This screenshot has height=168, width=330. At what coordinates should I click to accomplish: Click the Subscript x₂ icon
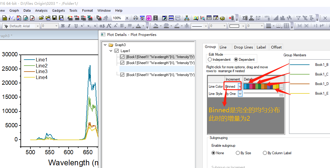(x=89, y=26)
